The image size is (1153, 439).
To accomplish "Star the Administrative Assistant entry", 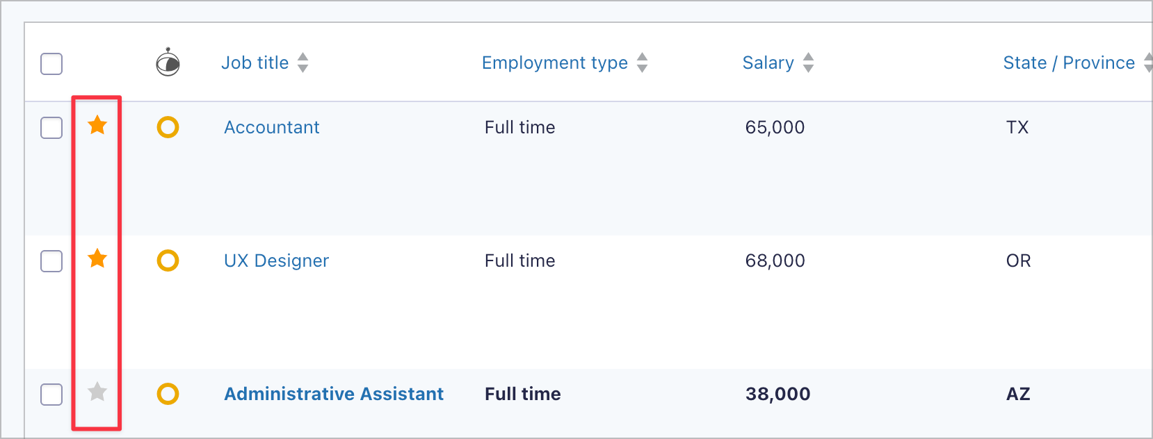I will pyautogui.click(x=97, y=392).
